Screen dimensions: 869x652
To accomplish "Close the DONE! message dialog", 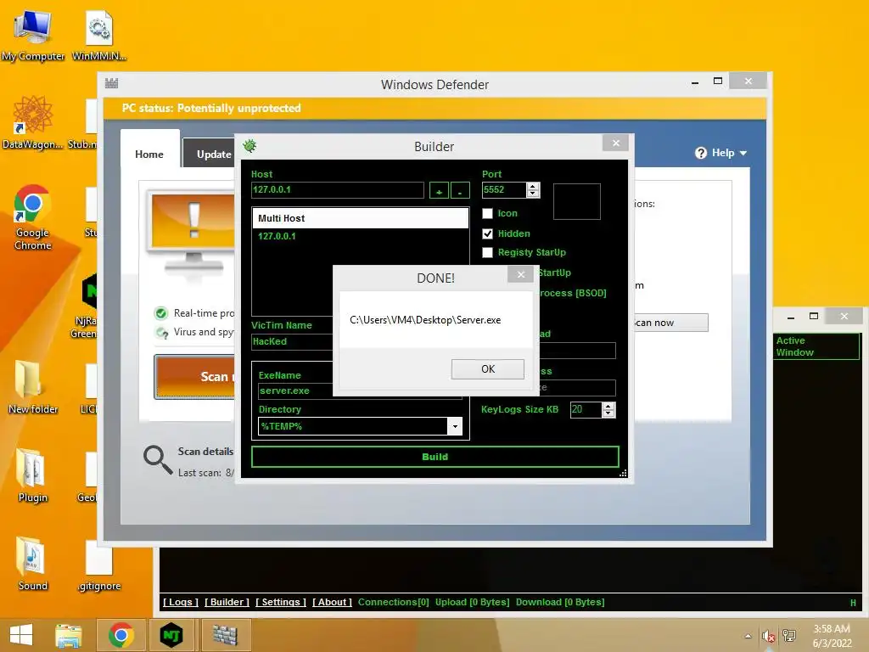I will point(520,274).
